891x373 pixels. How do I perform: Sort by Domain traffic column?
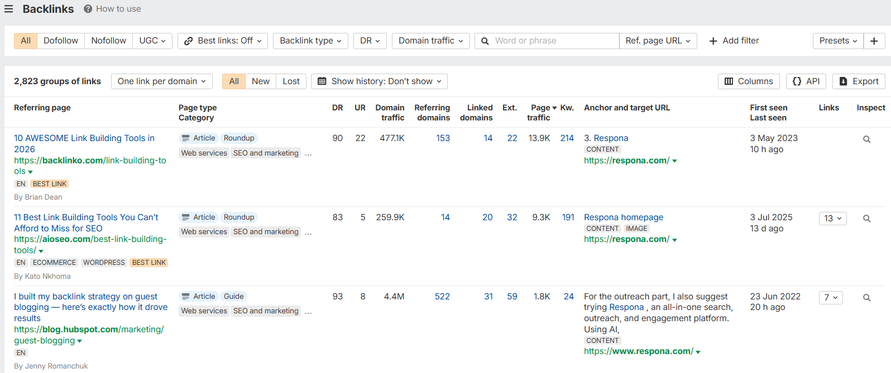point(390,113)
